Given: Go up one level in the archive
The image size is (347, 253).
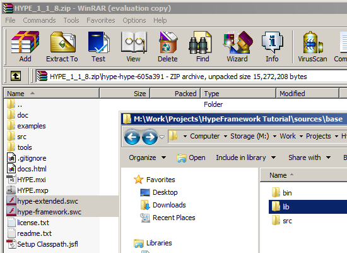Looking at the screenshot, I should coord(16,77).
